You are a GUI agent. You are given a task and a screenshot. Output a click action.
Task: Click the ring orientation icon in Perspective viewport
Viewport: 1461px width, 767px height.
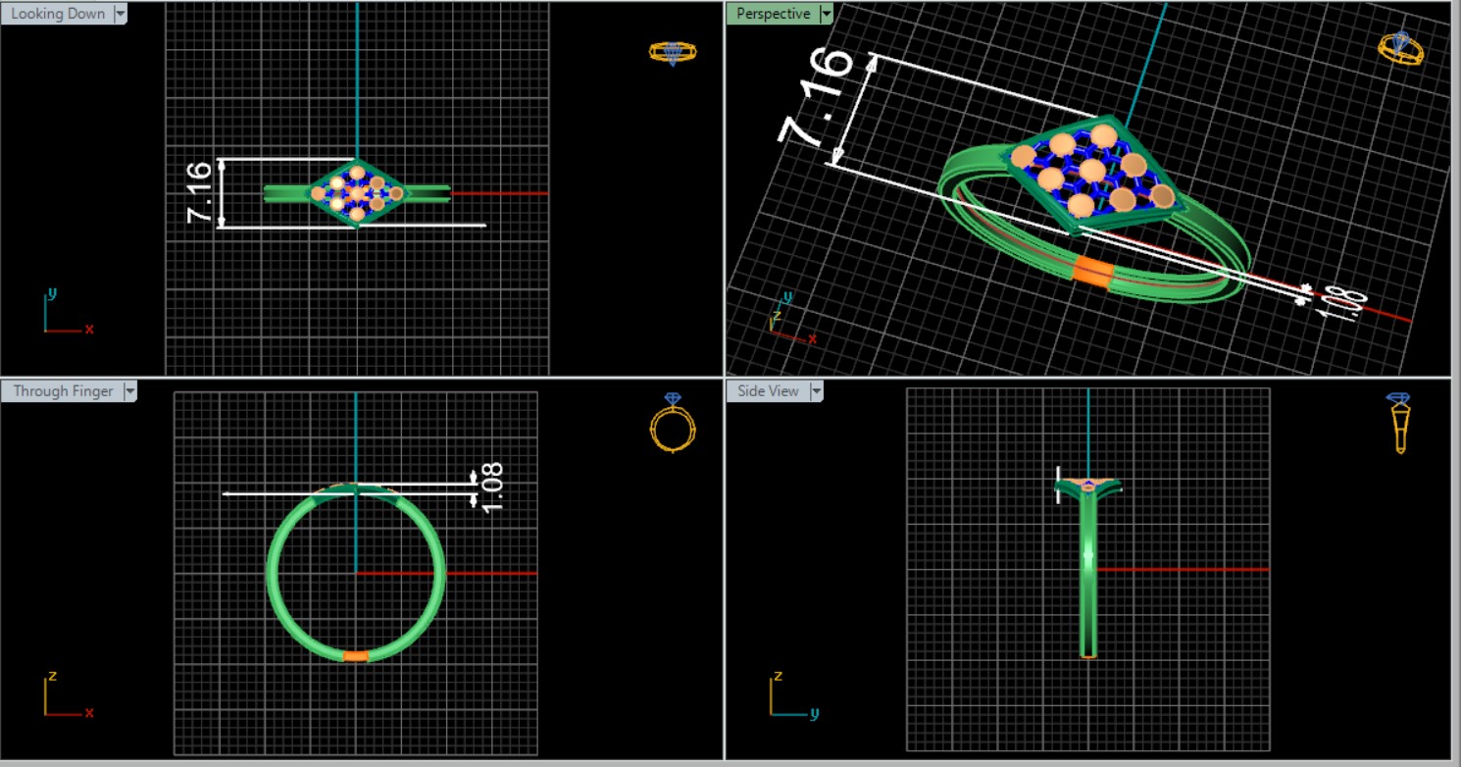[1401, 47]
